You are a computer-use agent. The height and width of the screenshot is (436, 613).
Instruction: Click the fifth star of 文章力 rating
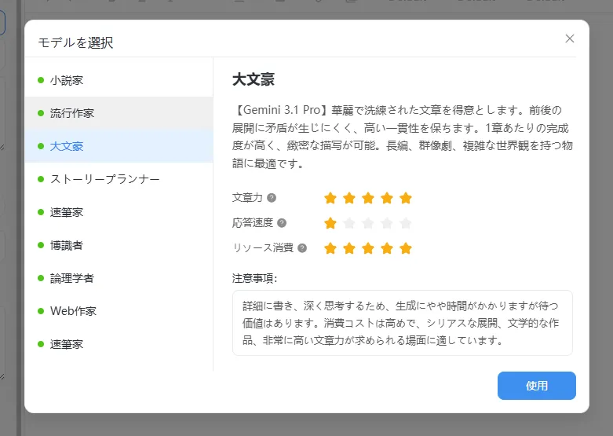click(406, 198)
